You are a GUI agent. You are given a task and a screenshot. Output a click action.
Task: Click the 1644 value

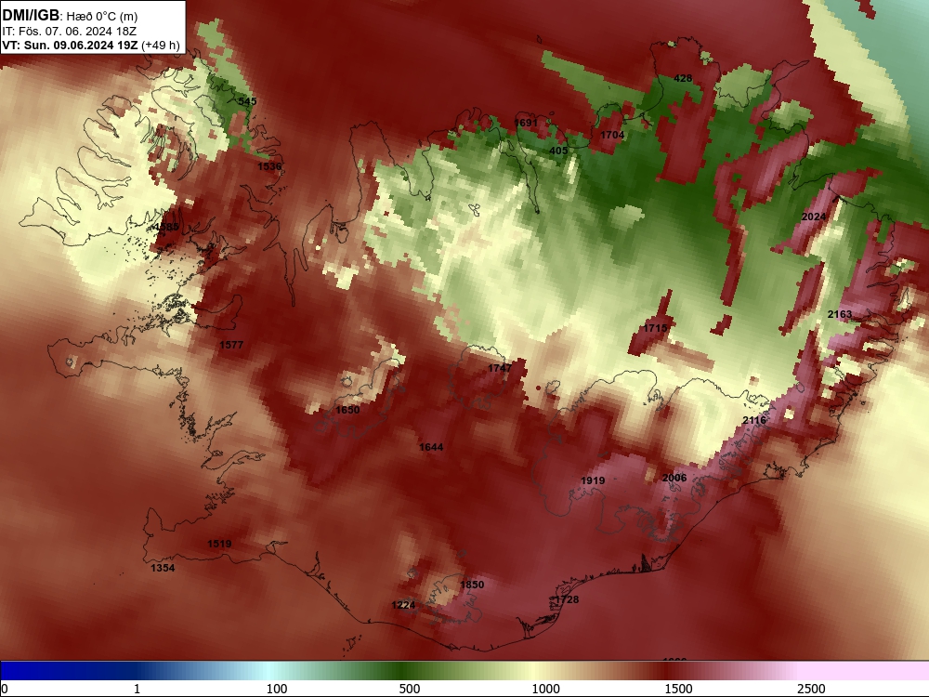pyautogui.click(x=431, y=447)
